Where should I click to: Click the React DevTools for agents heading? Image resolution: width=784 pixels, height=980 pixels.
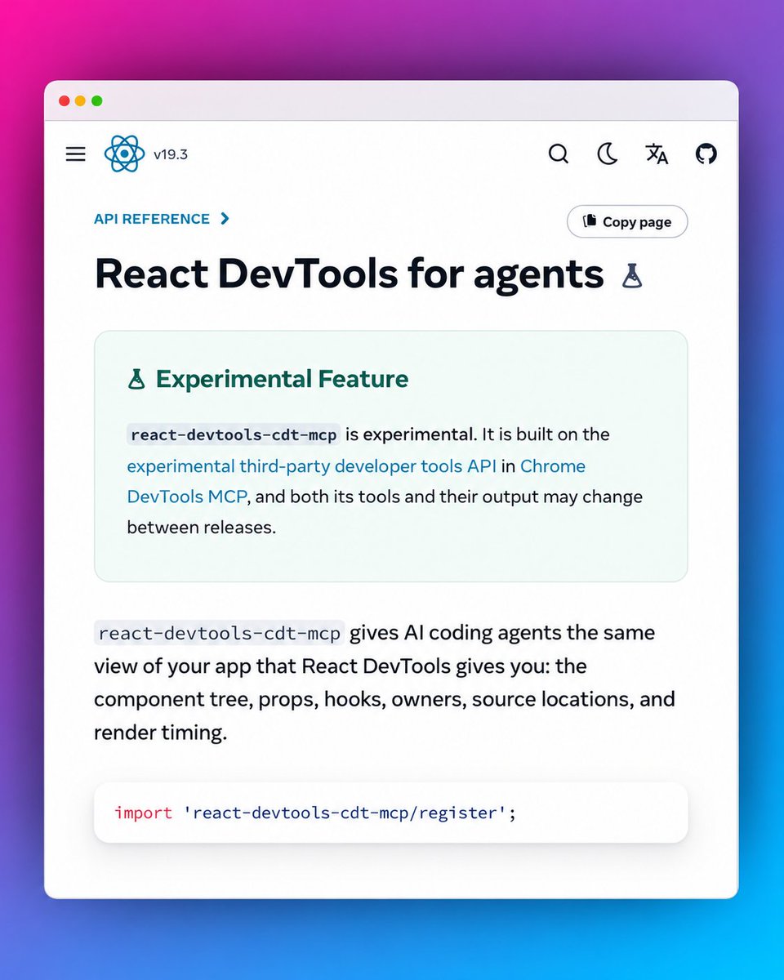click(x=350, y=274)
